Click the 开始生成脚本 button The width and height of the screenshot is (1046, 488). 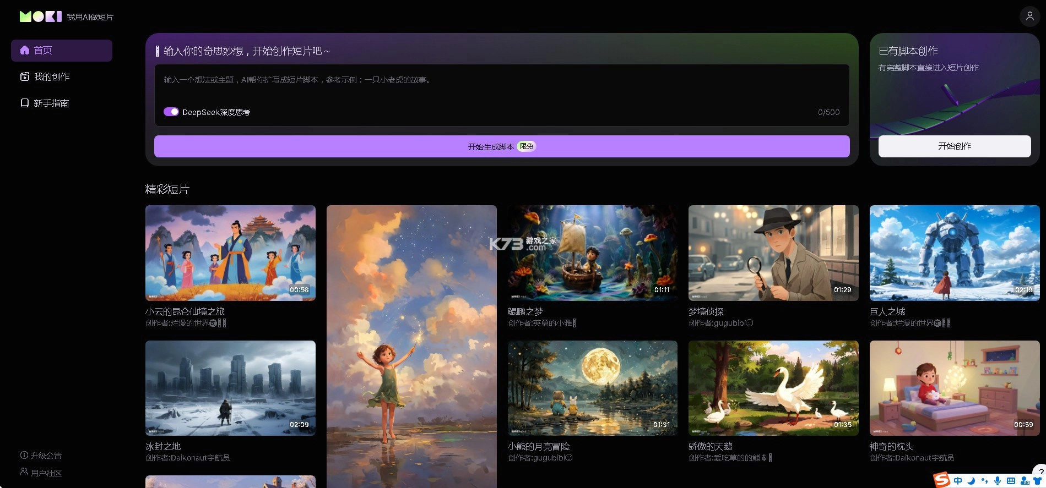click(501, 146)
